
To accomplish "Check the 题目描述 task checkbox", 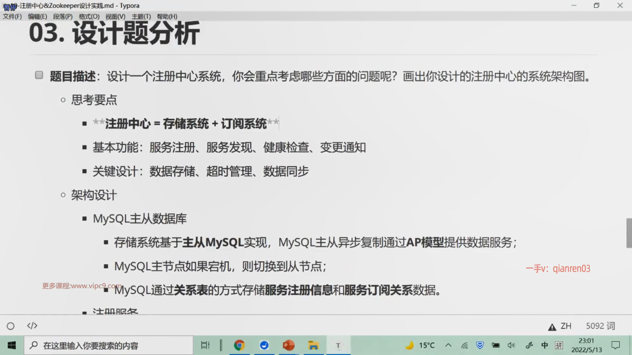I will coord(39,75).
